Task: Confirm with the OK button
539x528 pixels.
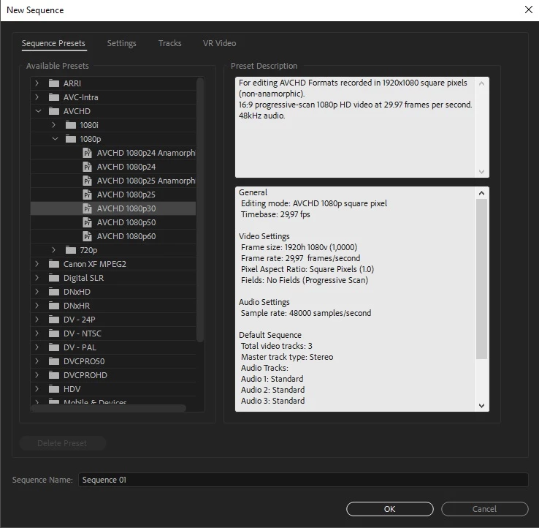Action: 390,509
